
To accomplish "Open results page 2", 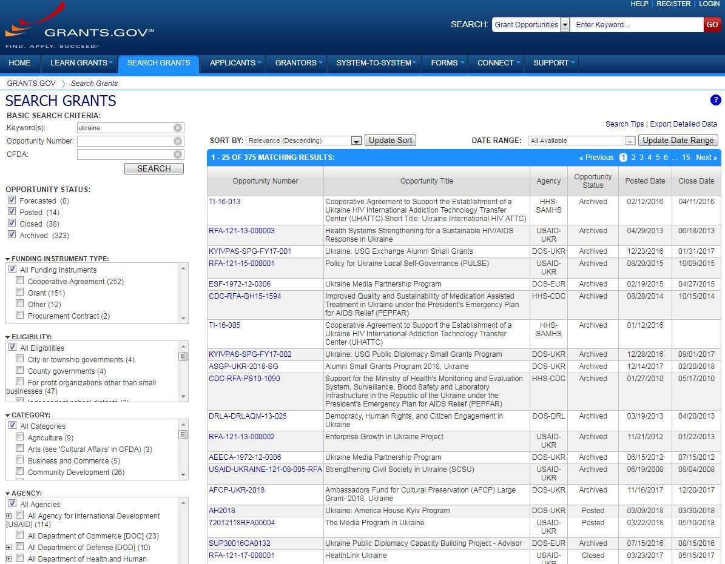I will [x=633, y=158].
